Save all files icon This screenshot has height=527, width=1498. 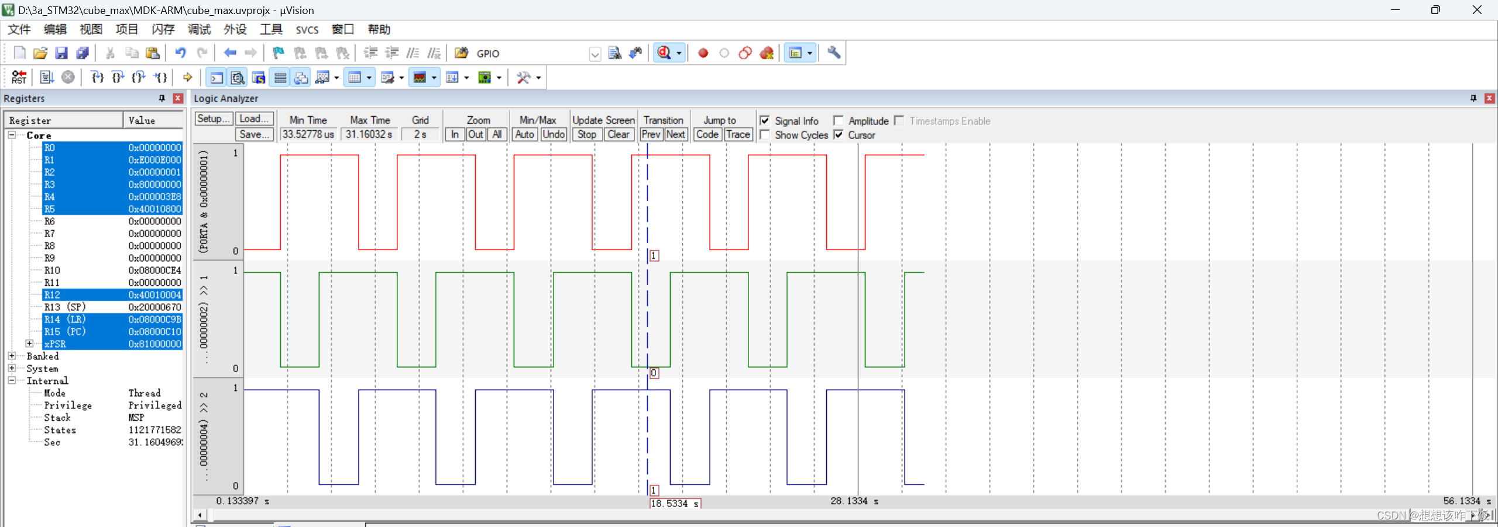coord(83,53)
